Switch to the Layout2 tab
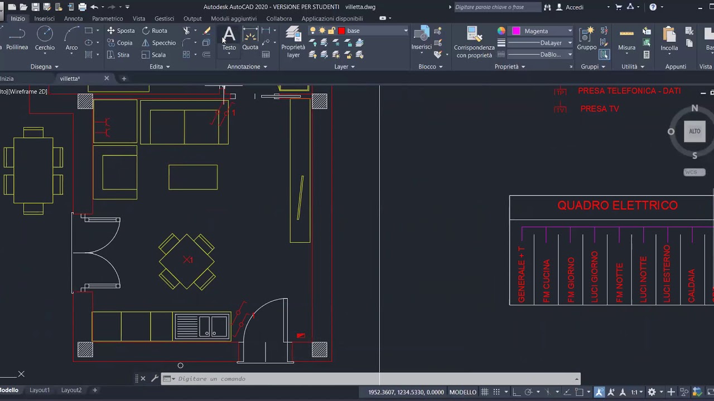714x401 pixels. (x=71, y=390)
